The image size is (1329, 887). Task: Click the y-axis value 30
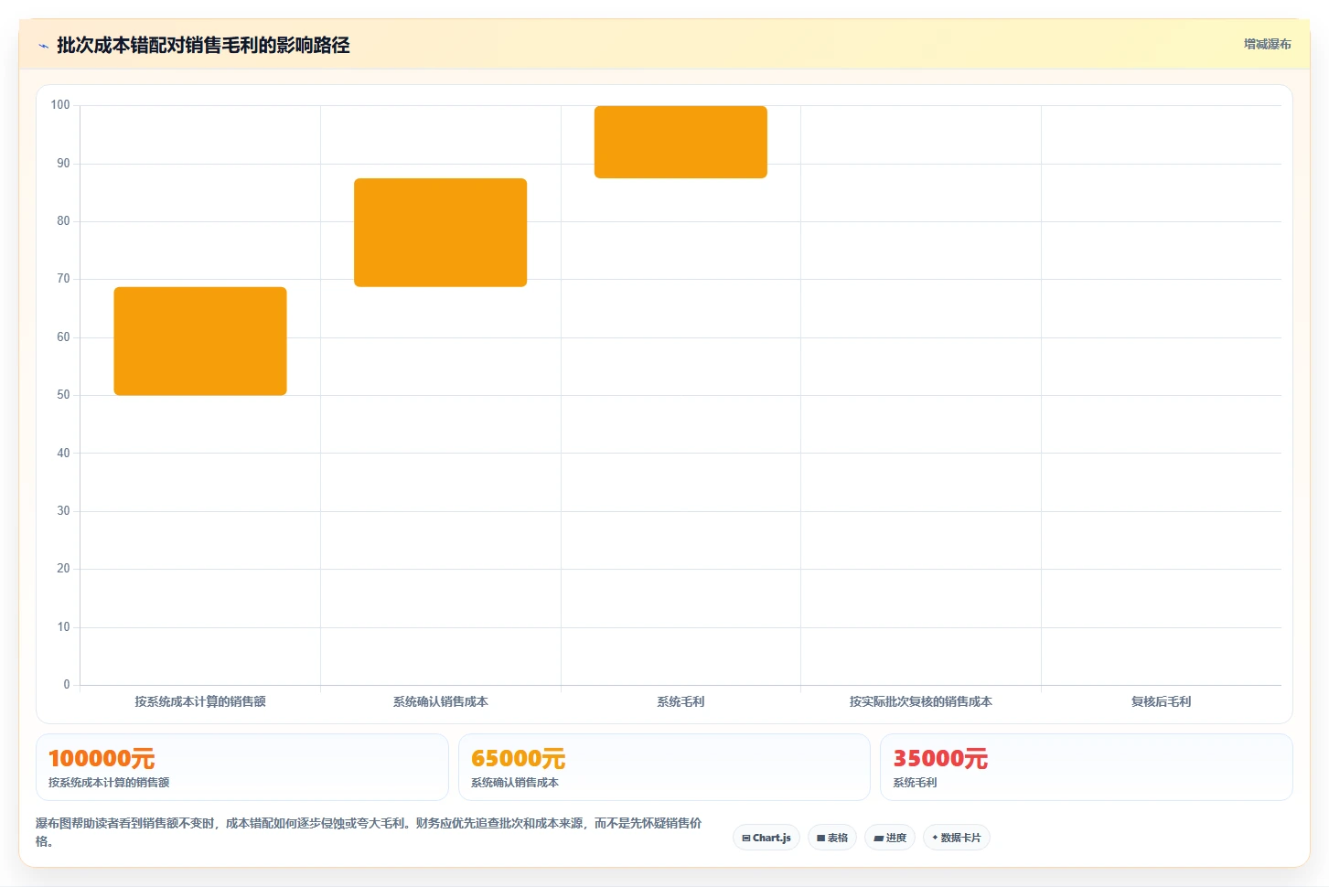(x=63, y=511)
